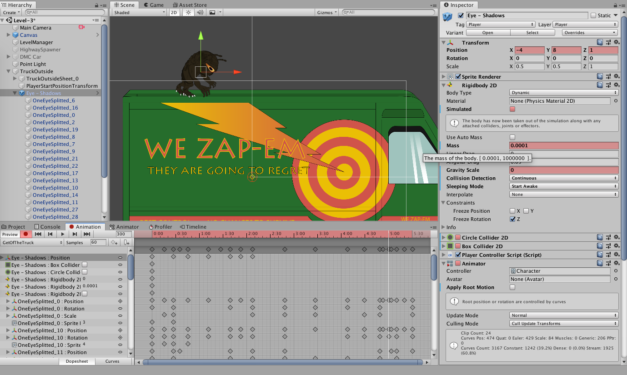Open Eye - Shadows prefab arrow in Hierarchy

tap(98, 93)
